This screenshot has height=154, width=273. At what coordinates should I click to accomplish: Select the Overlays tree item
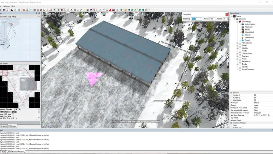pyautogui.click(x=245, y=56)
